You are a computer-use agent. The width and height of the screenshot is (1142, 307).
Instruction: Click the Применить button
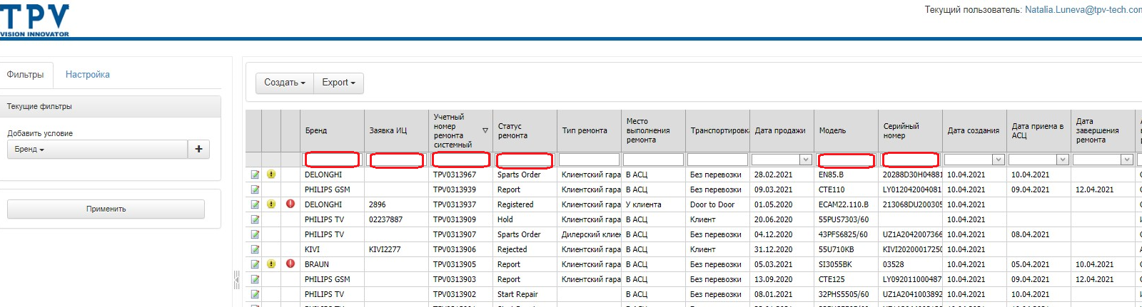[x=106, y=209]
